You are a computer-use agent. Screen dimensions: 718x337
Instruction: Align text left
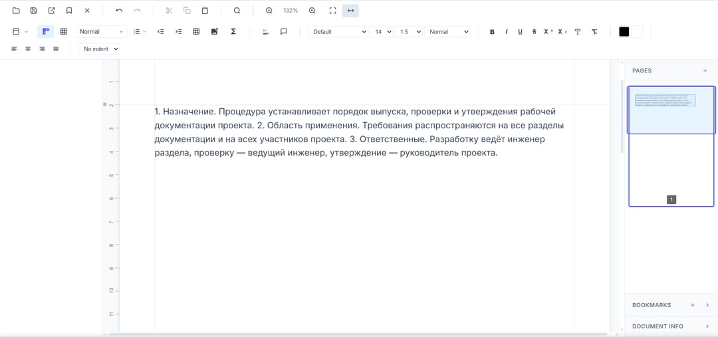click(14, 49)
